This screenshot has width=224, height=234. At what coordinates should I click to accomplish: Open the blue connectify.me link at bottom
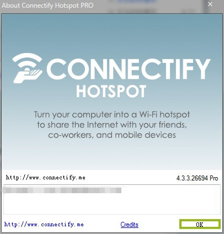point(44,224)
